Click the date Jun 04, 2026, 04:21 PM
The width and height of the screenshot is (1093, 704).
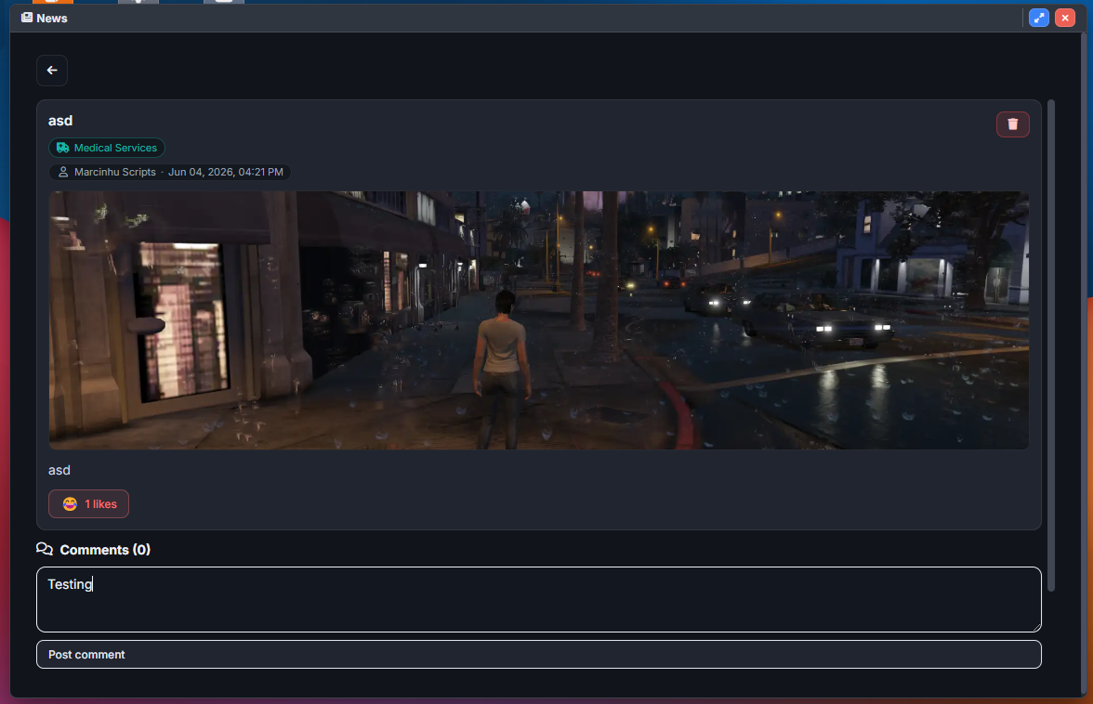point(225,172)
